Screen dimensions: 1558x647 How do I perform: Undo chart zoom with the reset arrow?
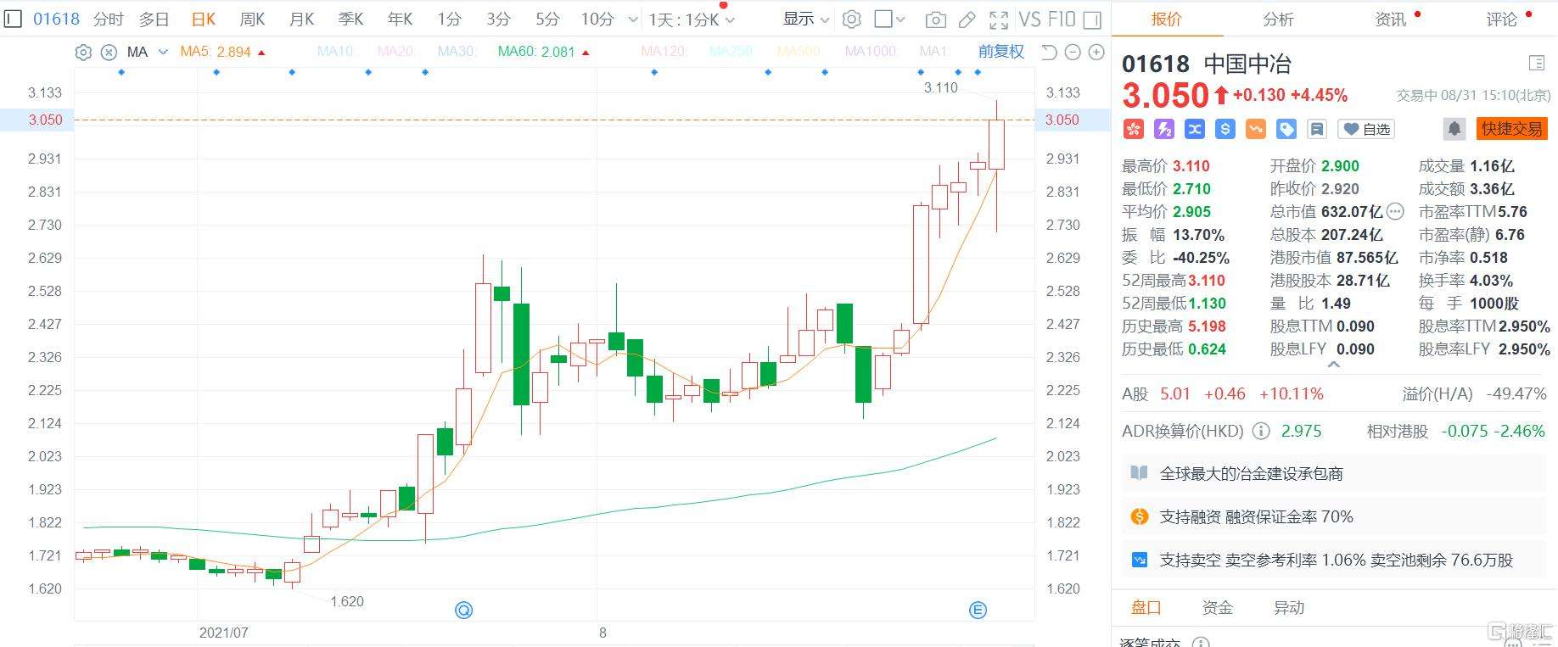coord(1049,52)
